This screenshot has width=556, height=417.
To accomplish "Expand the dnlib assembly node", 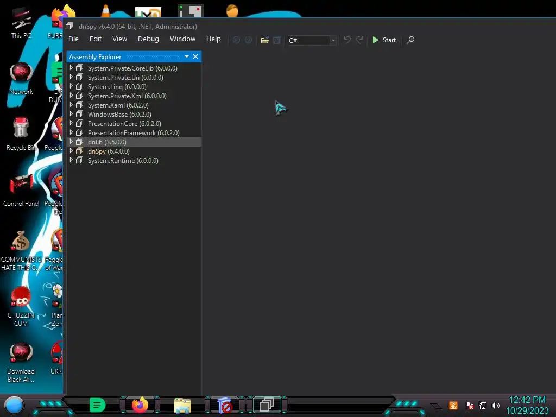I will [71, 142].
